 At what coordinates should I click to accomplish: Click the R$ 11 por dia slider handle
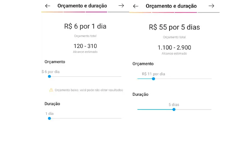click(153, 79)
